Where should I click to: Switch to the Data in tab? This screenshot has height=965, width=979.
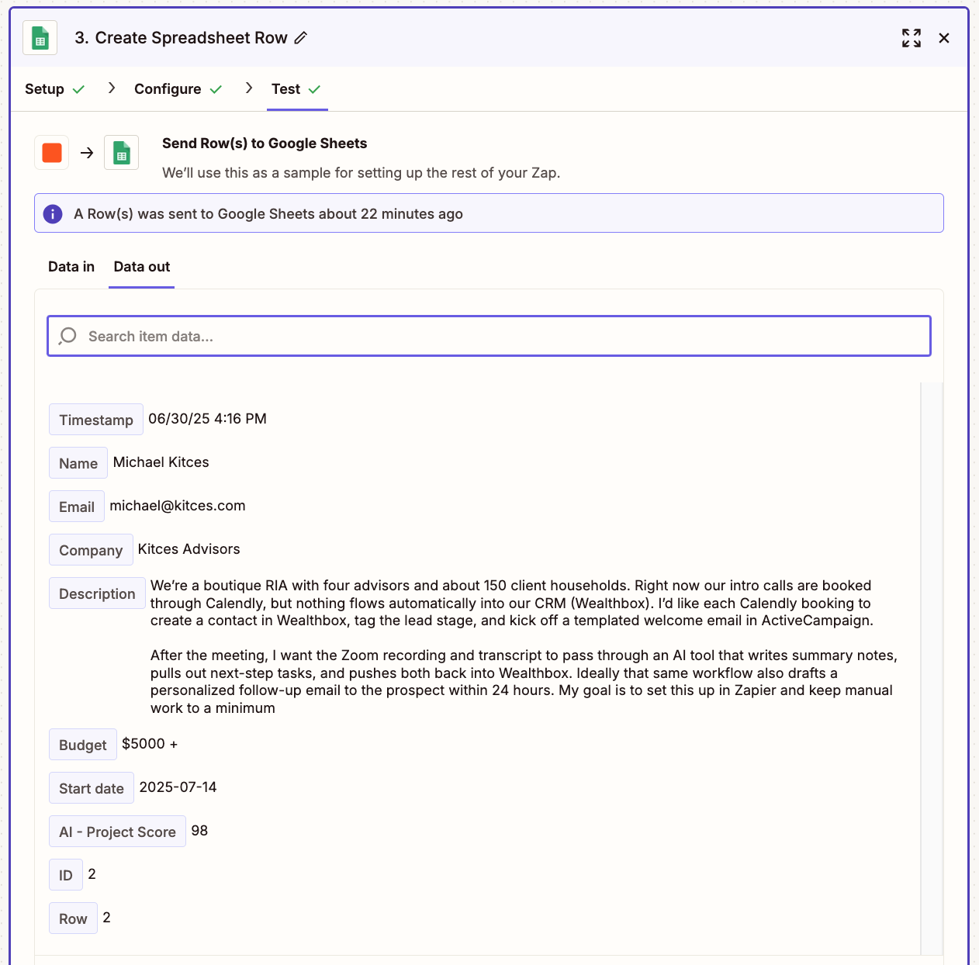(71, 267)
